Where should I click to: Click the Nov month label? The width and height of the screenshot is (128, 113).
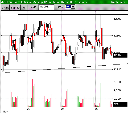[5, 112]
